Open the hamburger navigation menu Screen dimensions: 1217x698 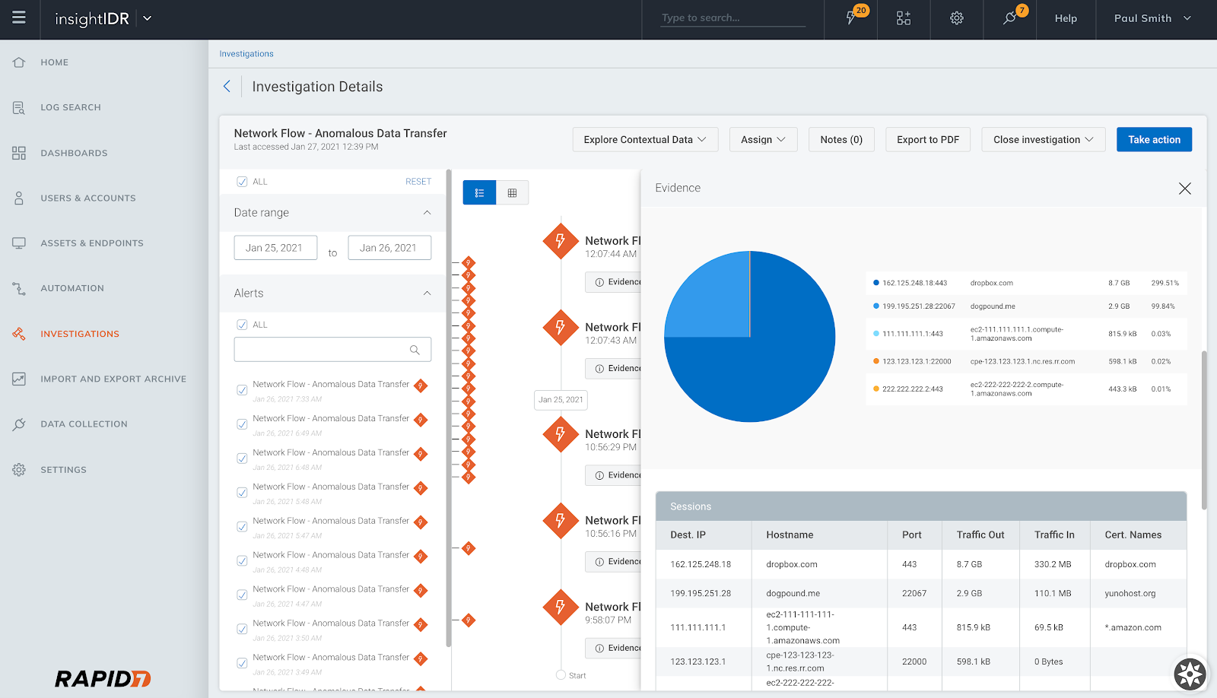(19, 17)
